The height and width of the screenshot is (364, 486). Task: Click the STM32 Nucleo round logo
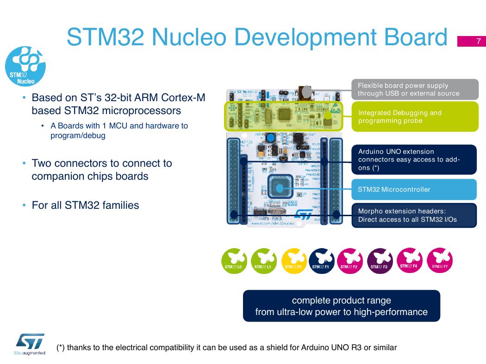(25, 66)
